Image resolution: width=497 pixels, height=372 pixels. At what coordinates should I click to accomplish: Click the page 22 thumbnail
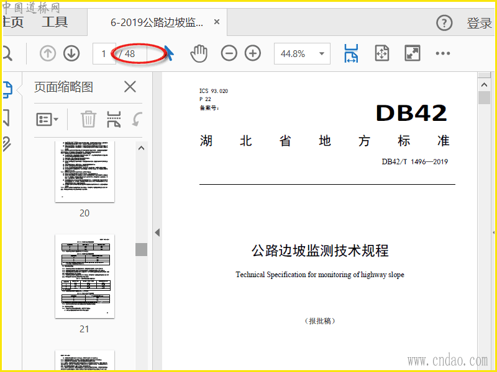pyautogui.click(x=84, y=360)
